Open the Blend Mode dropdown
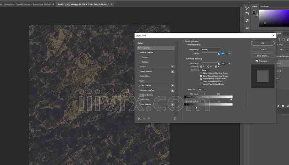This screenshot has height=165, width=289. [211, 49]
